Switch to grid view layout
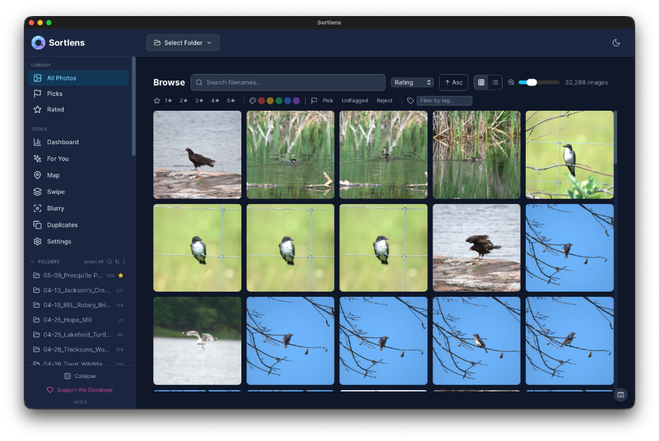The width and height of the screenshot is (659, 441). (481, 82)
